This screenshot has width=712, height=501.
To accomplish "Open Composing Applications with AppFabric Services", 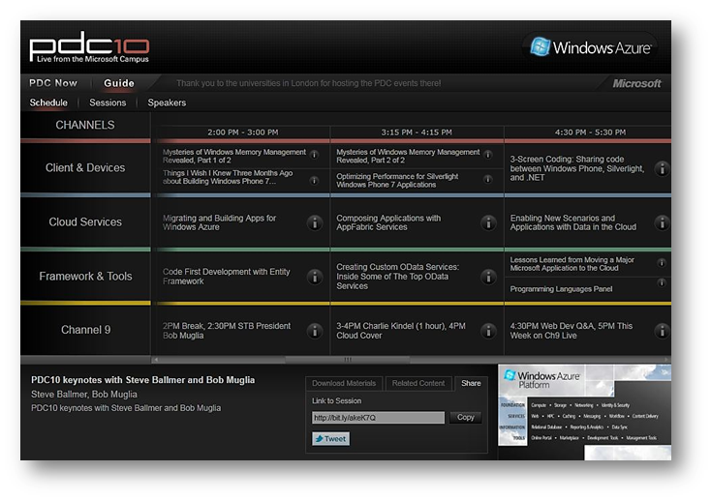I will tap(388, 222).
